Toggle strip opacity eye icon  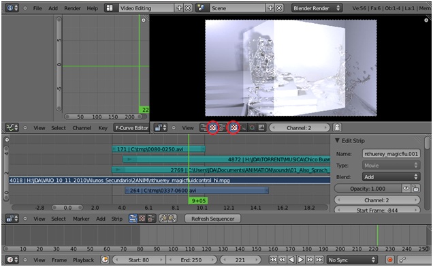point(406,189)
